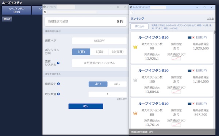Click the 取引数量 input field
Image resolution: width=219 pixels, height=136 pixels.
(x=108, y=94)
